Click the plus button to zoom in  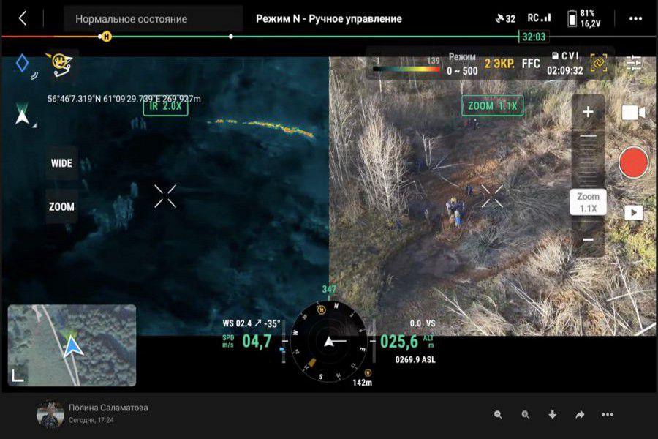[x=588, y=113]
